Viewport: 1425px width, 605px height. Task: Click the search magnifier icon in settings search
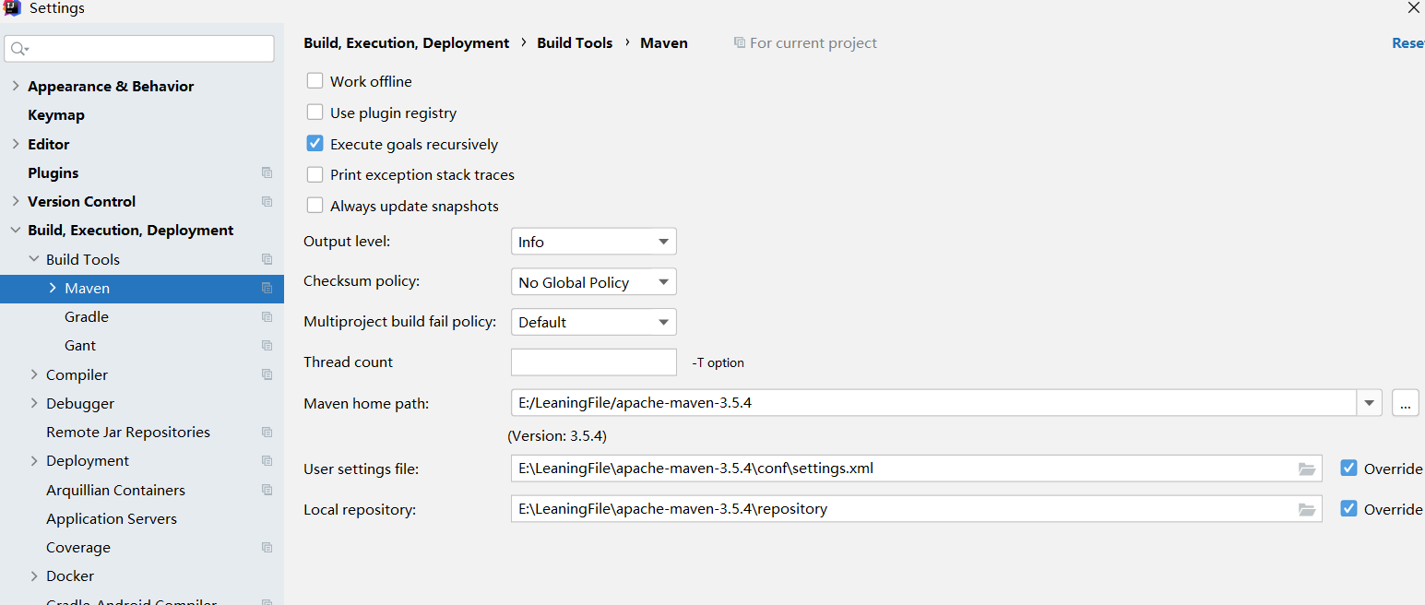[x=19, y=49]
